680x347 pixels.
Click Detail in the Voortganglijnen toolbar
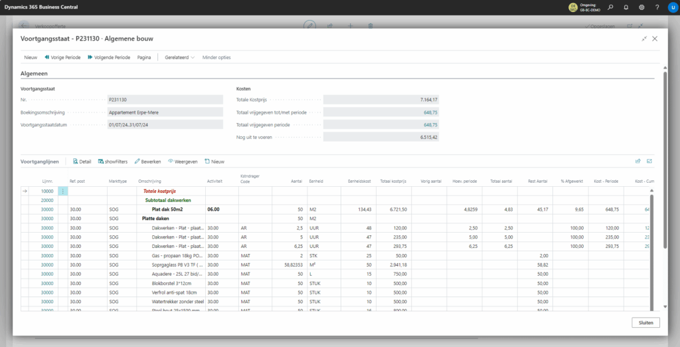(82, 162)
